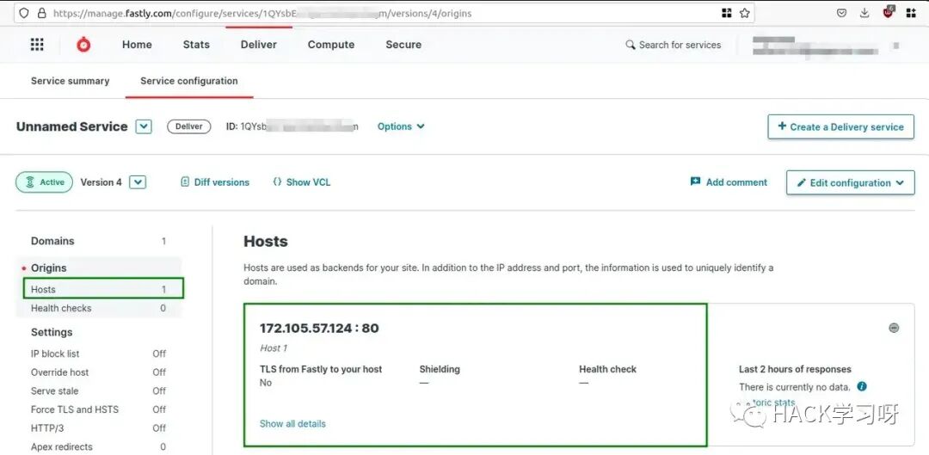Open the apps grid menu icon
The image size is (929, 455).
pyautogui.click(x=37, y=45)
